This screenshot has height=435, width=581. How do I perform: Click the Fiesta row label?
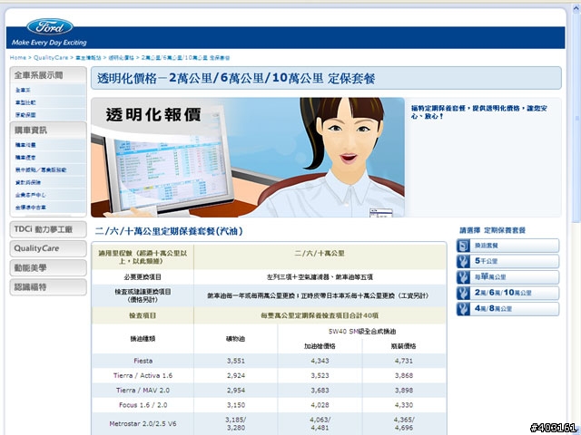(x=143, y=361)
